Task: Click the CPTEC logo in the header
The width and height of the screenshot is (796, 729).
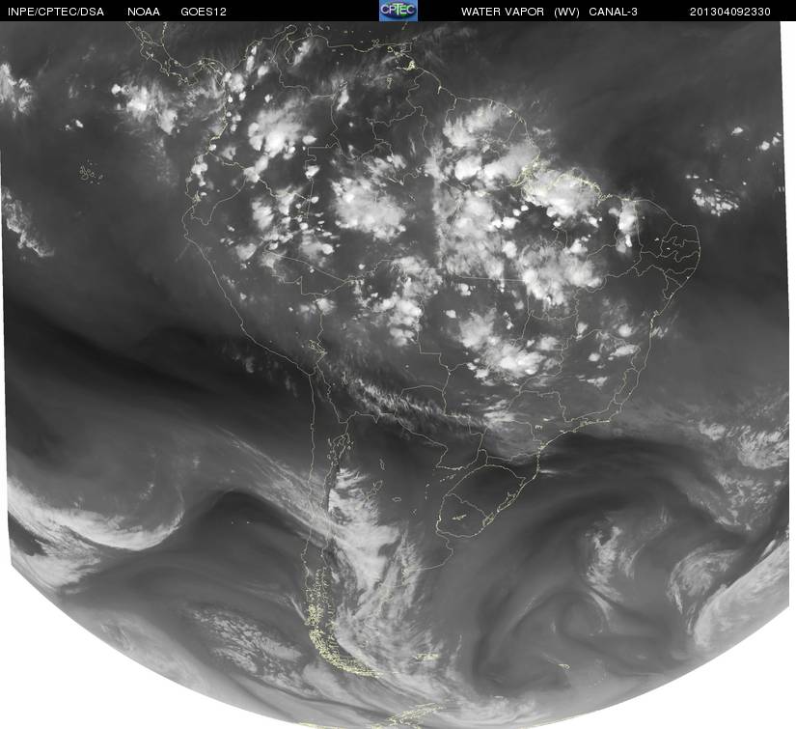Action: tap(398, 11)
